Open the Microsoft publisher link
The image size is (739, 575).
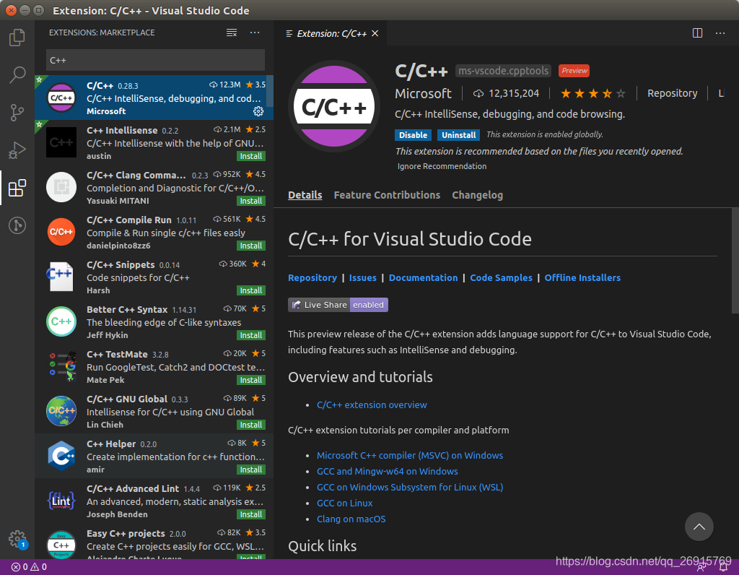423,93
